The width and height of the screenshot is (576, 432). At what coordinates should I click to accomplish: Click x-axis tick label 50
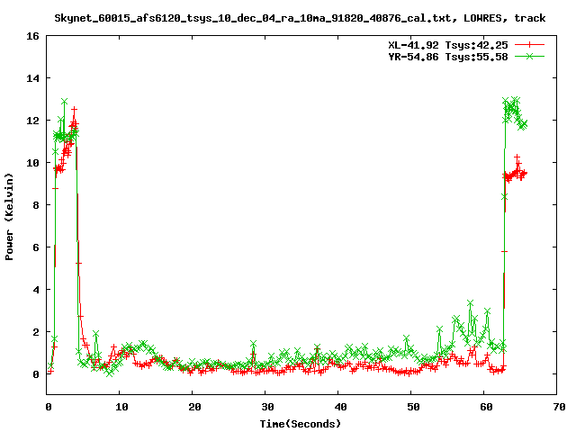coord(413,407)
